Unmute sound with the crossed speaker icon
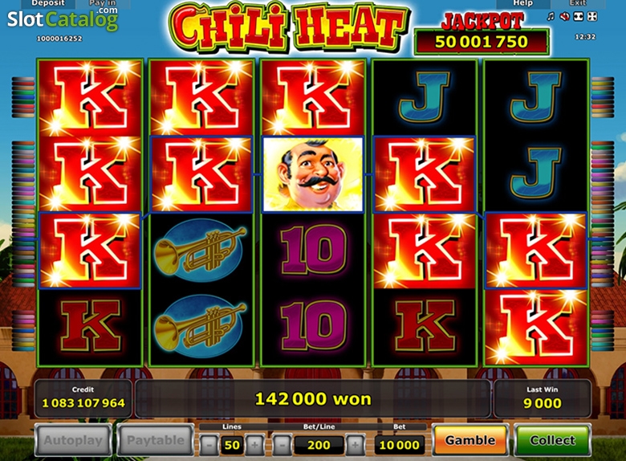The image size is (626, 461). (x=564, y=16)
